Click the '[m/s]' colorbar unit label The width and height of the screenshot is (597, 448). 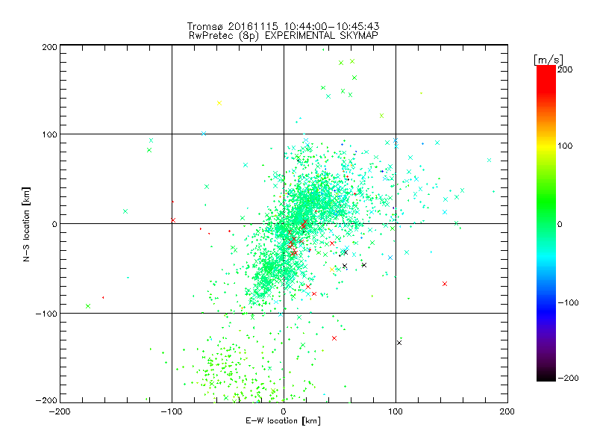pyautogui.click(x=548, y=60)
